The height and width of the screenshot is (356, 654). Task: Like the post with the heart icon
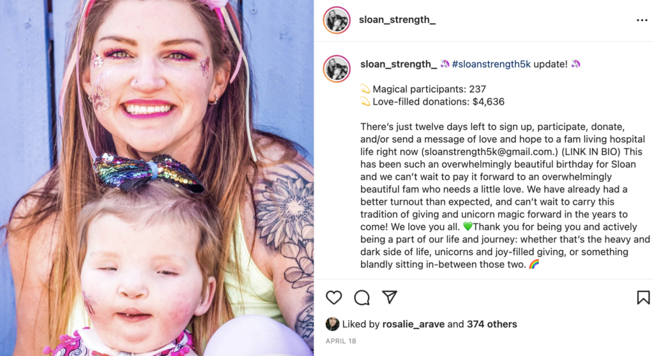tap(333, 297)
